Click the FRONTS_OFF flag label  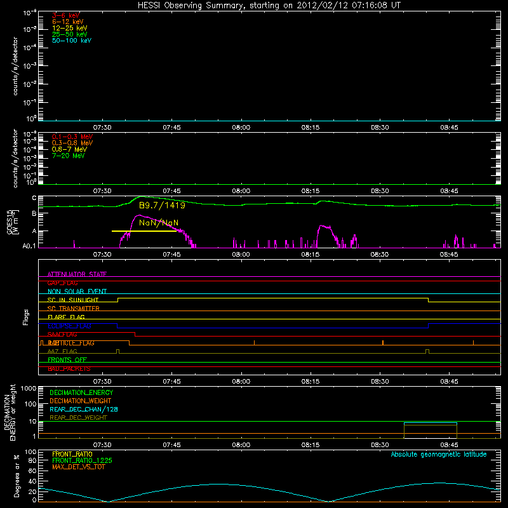point(67,360)
